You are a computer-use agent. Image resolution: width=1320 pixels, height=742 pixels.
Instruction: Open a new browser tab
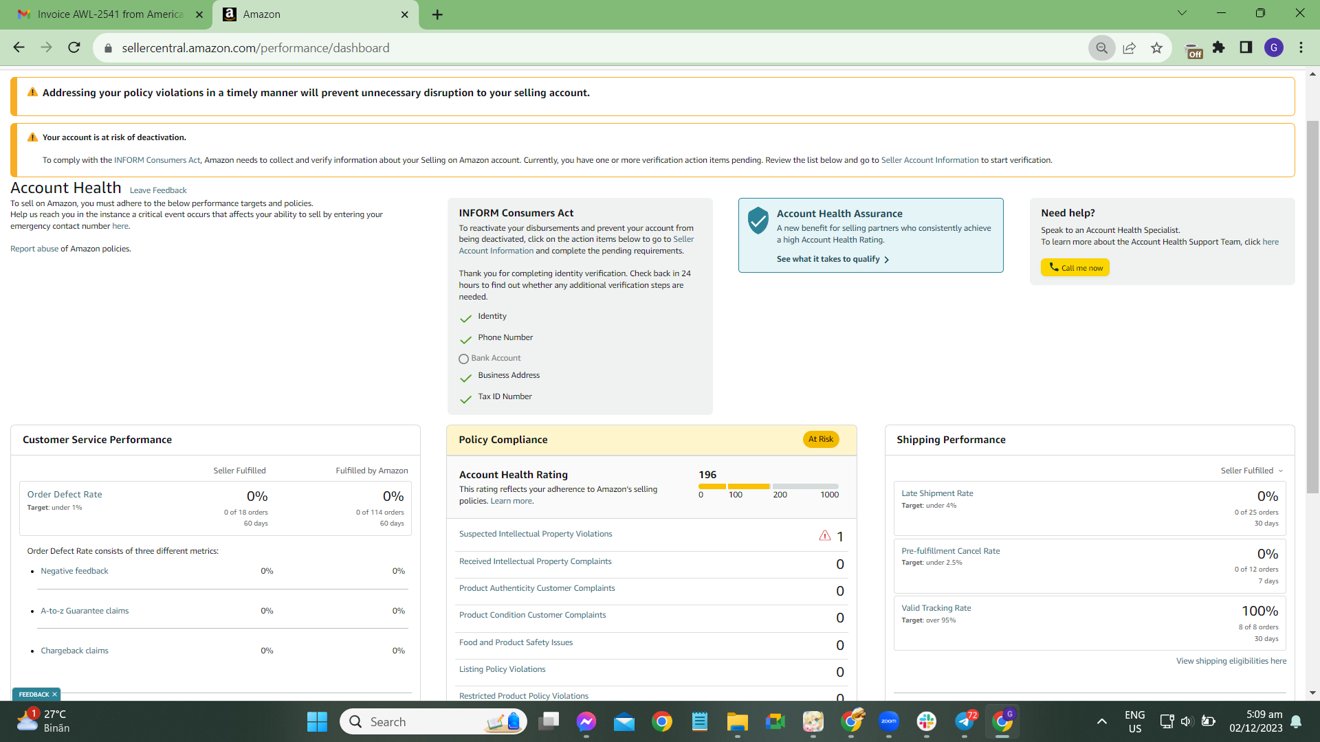click(437, 14)
